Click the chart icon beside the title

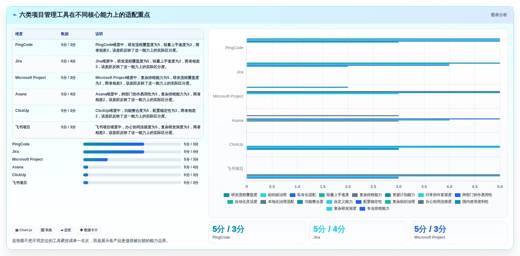15,15
